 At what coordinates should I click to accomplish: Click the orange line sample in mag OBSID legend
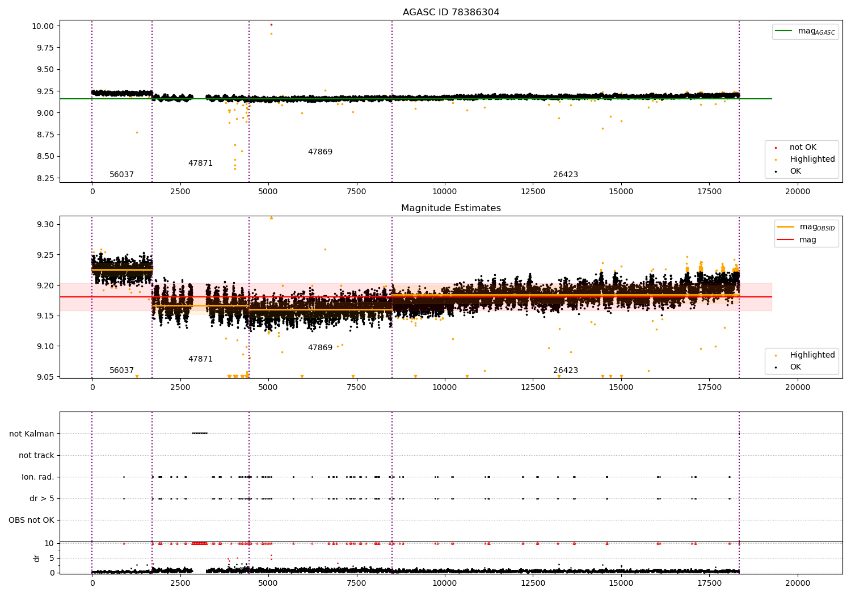point(786,227)
